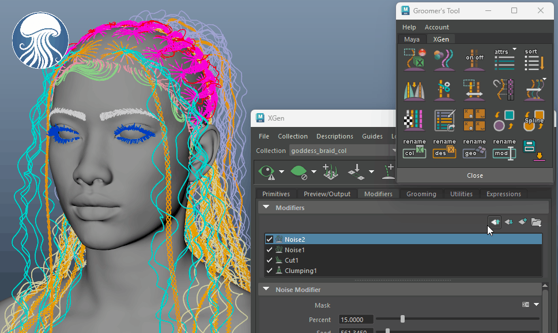Click the curves transfer arrow icon

[x=534, y=90]
